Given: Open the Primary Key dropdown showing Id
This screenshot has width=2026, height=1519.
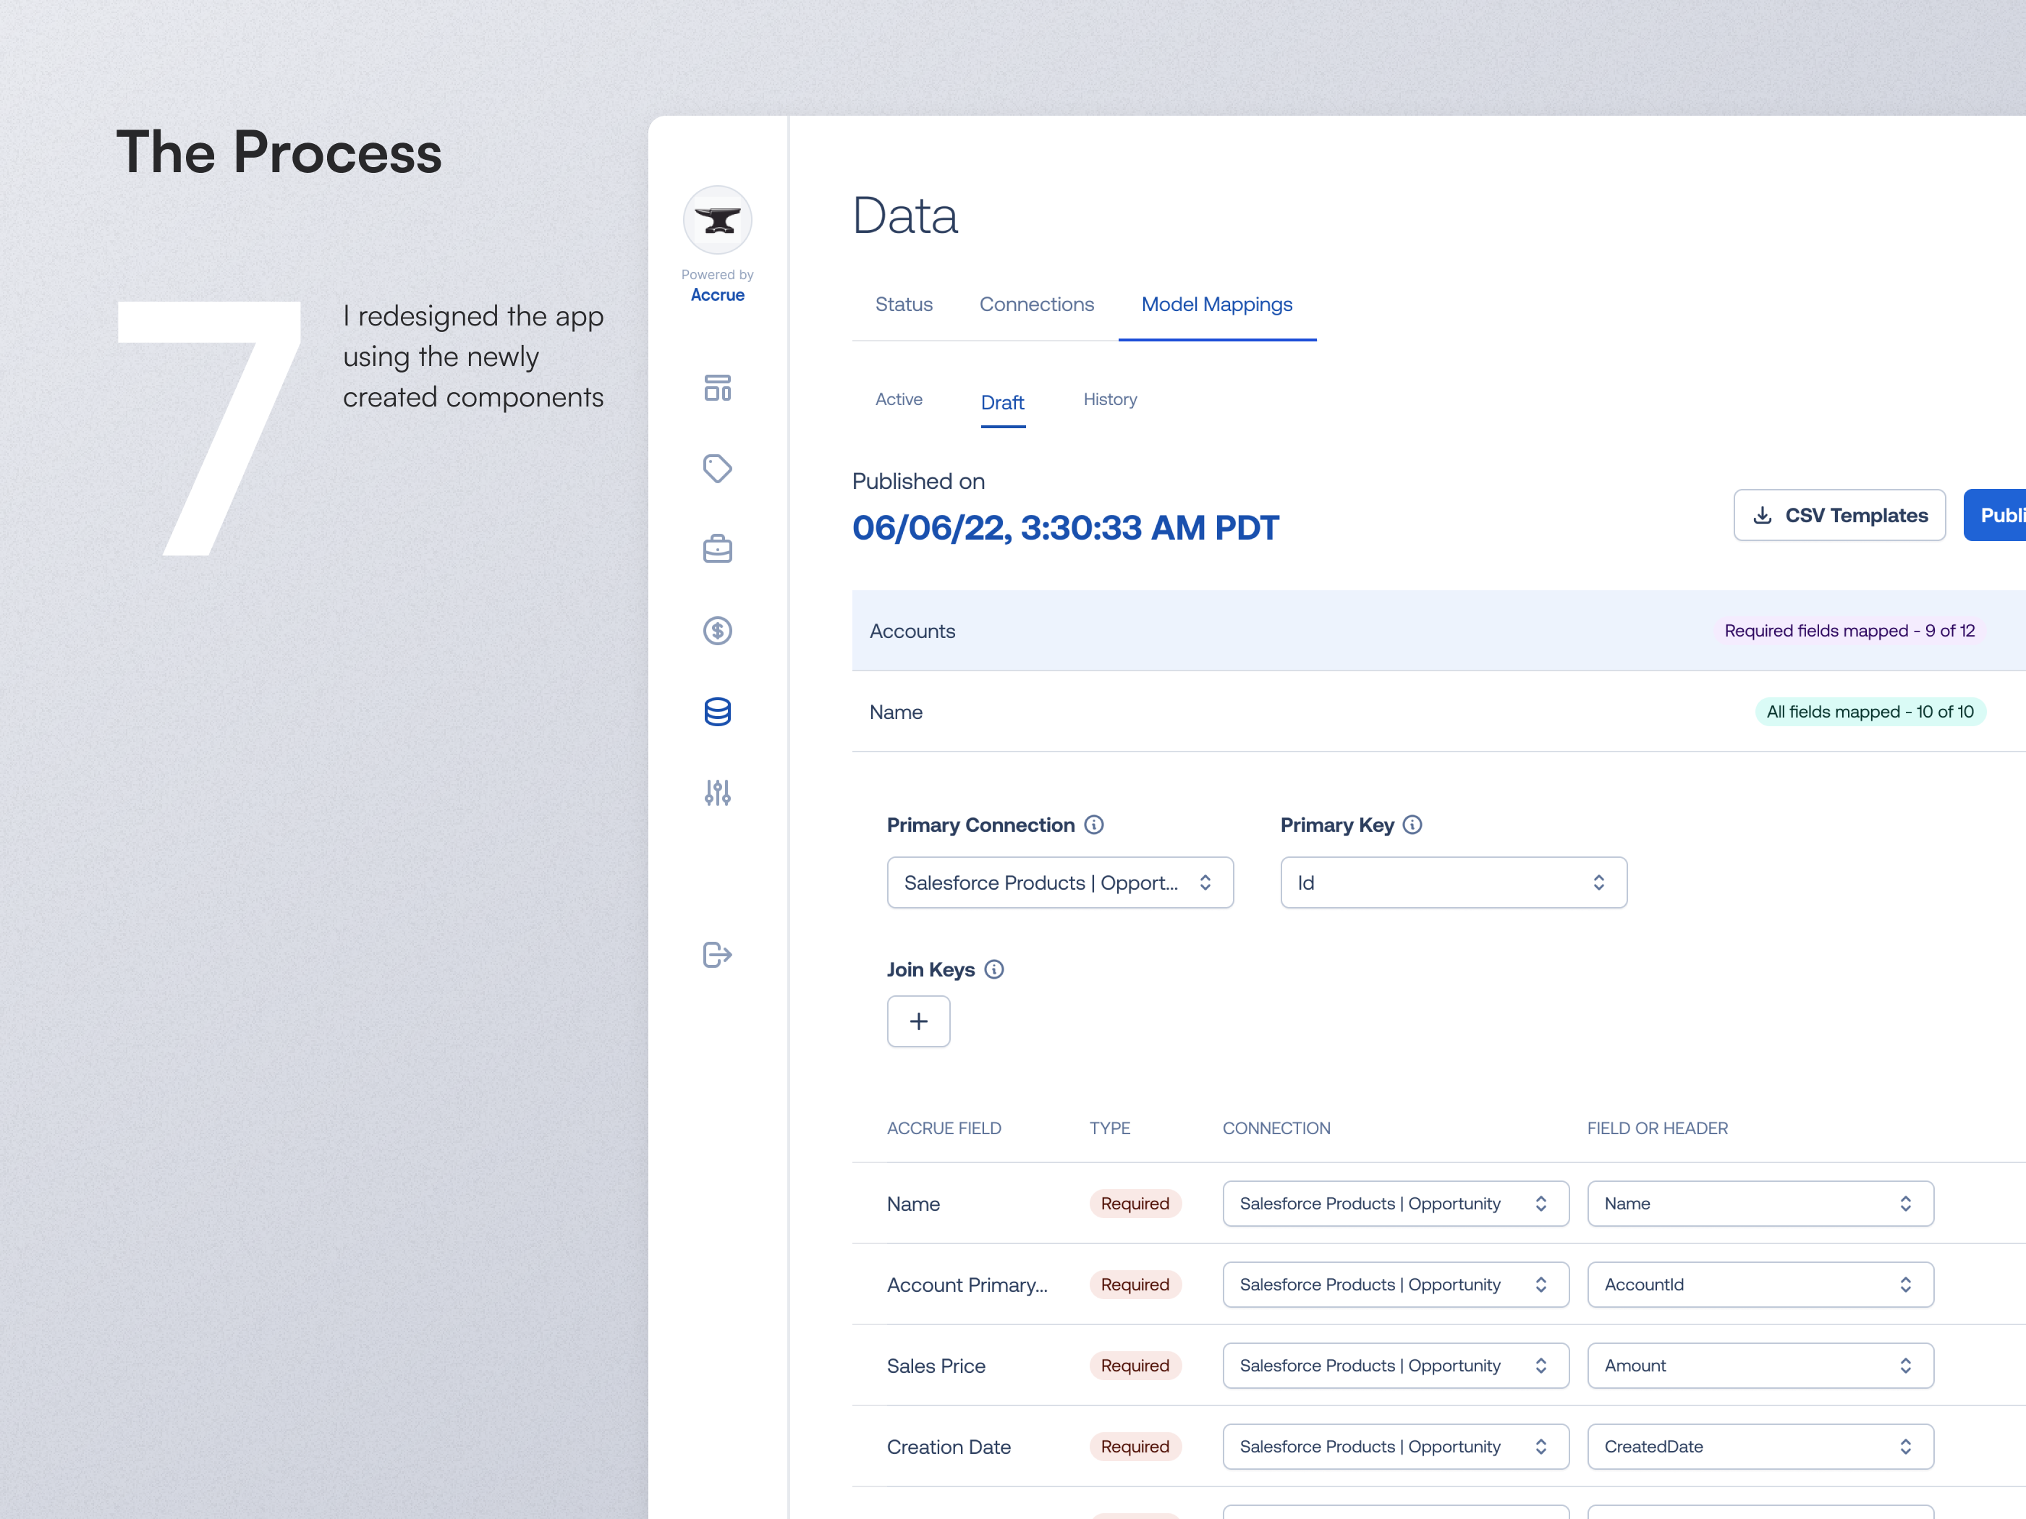Looking at the screenshot, I should [1453, 882].
